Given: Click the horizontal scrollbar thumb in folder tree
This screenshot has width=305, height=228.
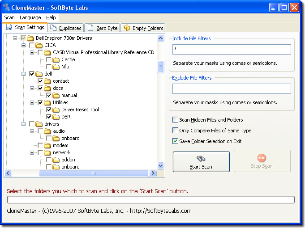Looking at the screenshot, I should click(94, 173).
